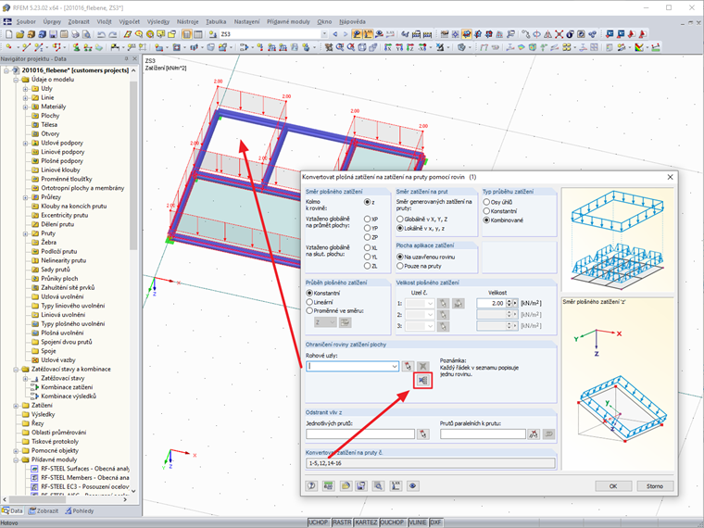
Task: Increase the load magnitude with the up spinner
Action: tap(509, 301)
